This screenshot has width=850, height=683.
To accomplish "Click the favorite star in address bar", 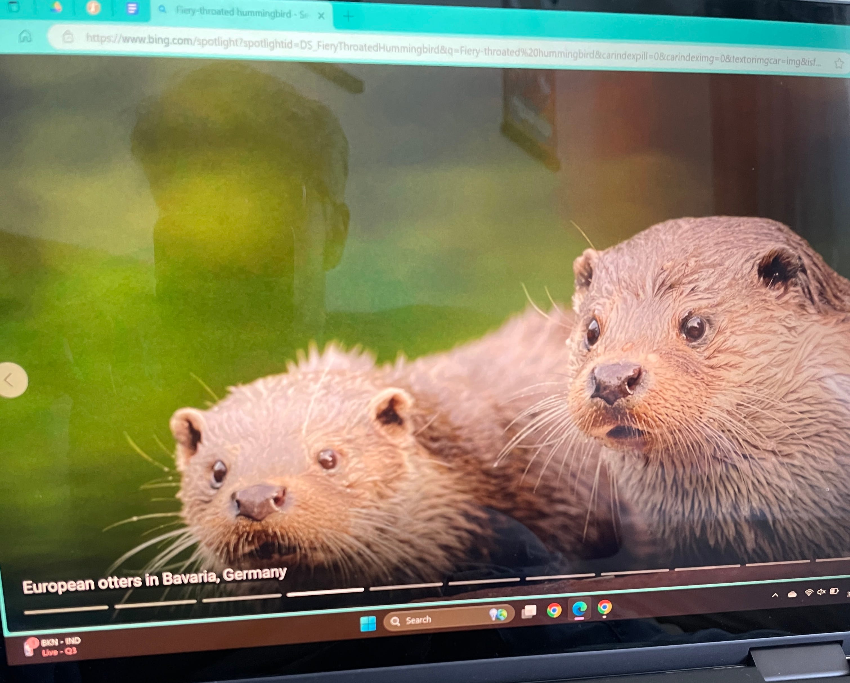I will coord(839,63).
